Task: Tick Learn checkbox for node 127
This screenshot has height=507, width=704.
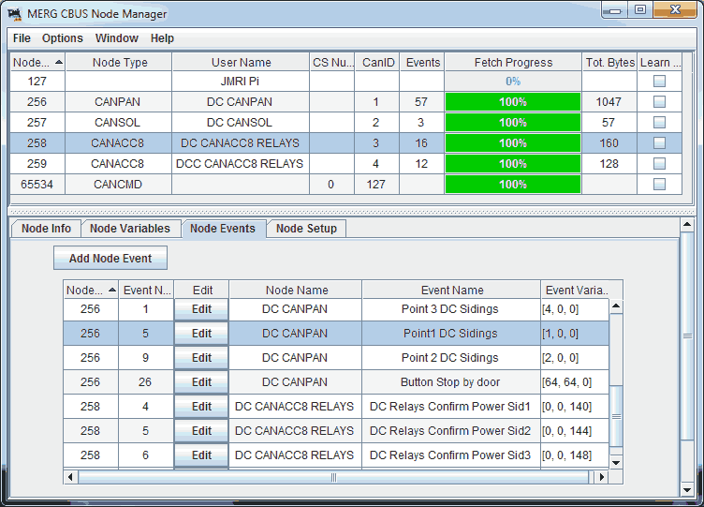Action: [659, 82]
